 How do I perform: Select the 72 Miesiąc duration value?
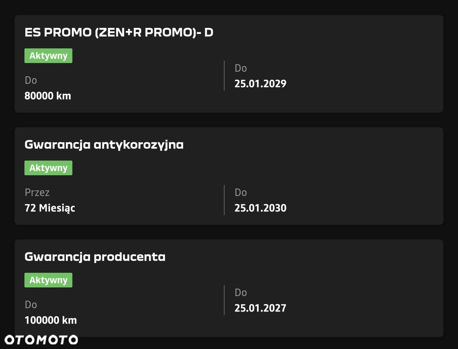click(x=50, y=208)
